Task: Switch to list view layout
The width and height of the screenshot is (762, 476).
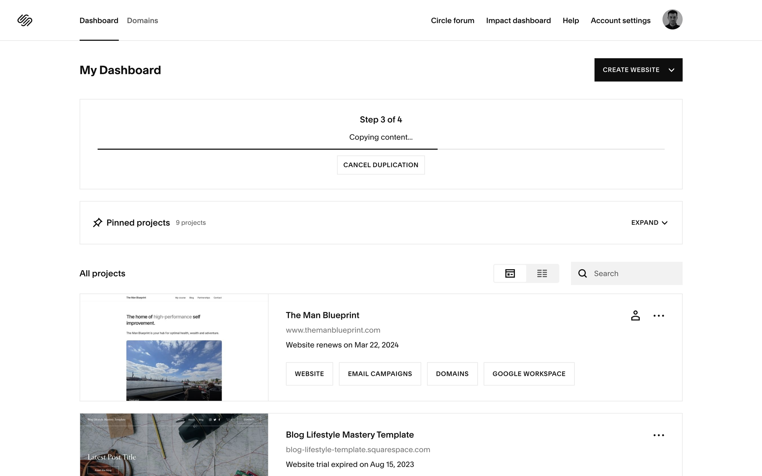Action: tap(542, 273)
